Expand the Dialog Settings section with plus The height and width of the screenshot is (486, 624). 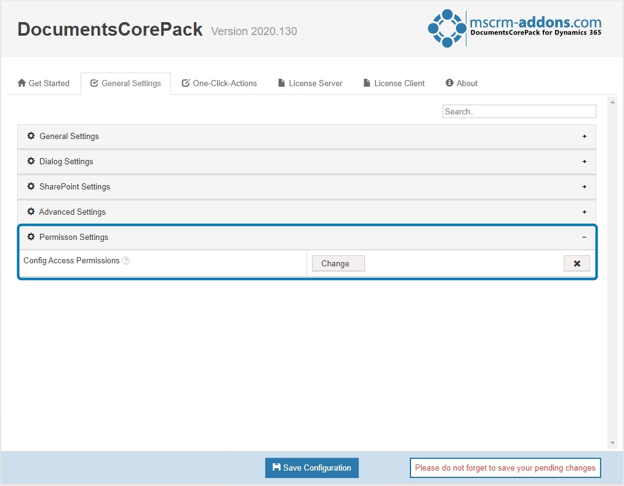584,161
